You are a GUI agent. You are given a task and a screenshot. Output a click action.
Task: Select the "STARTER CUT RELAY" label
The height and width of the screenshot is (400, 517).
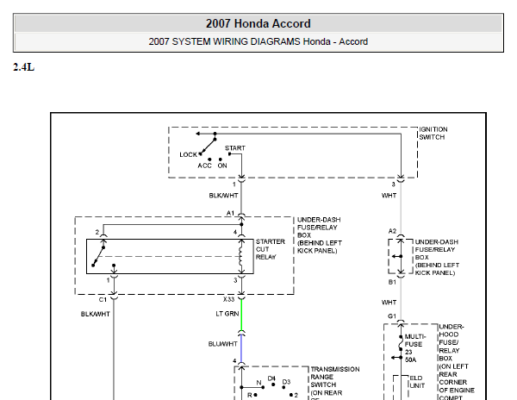point(271,249)
